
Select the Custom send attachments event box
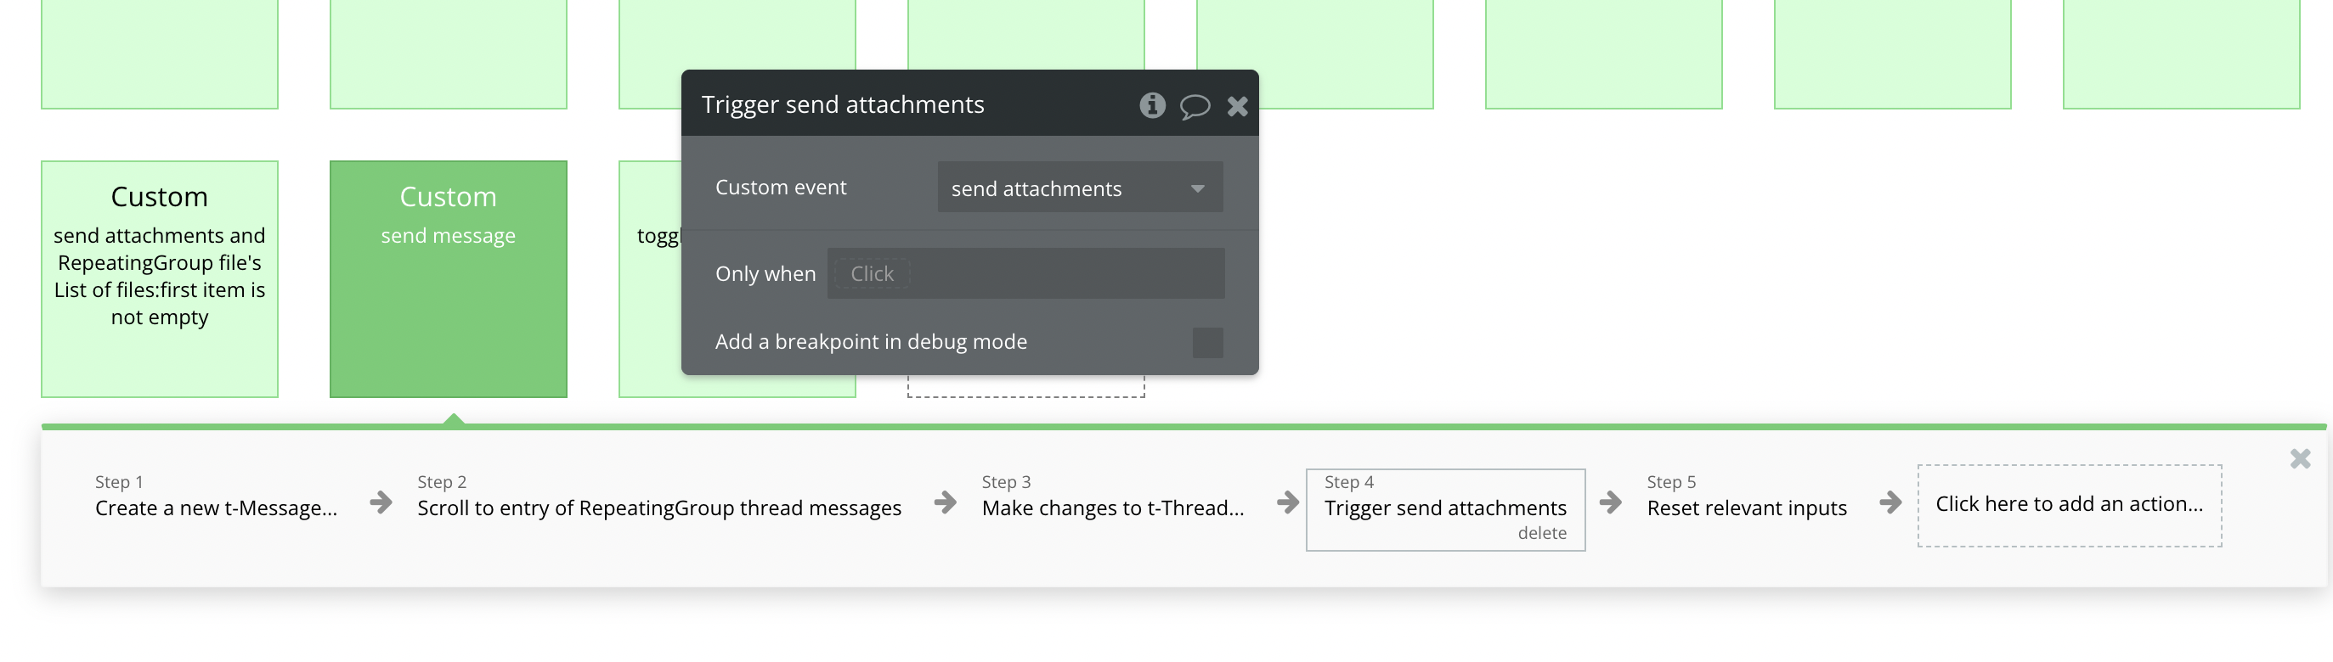[x=160, y=278]
